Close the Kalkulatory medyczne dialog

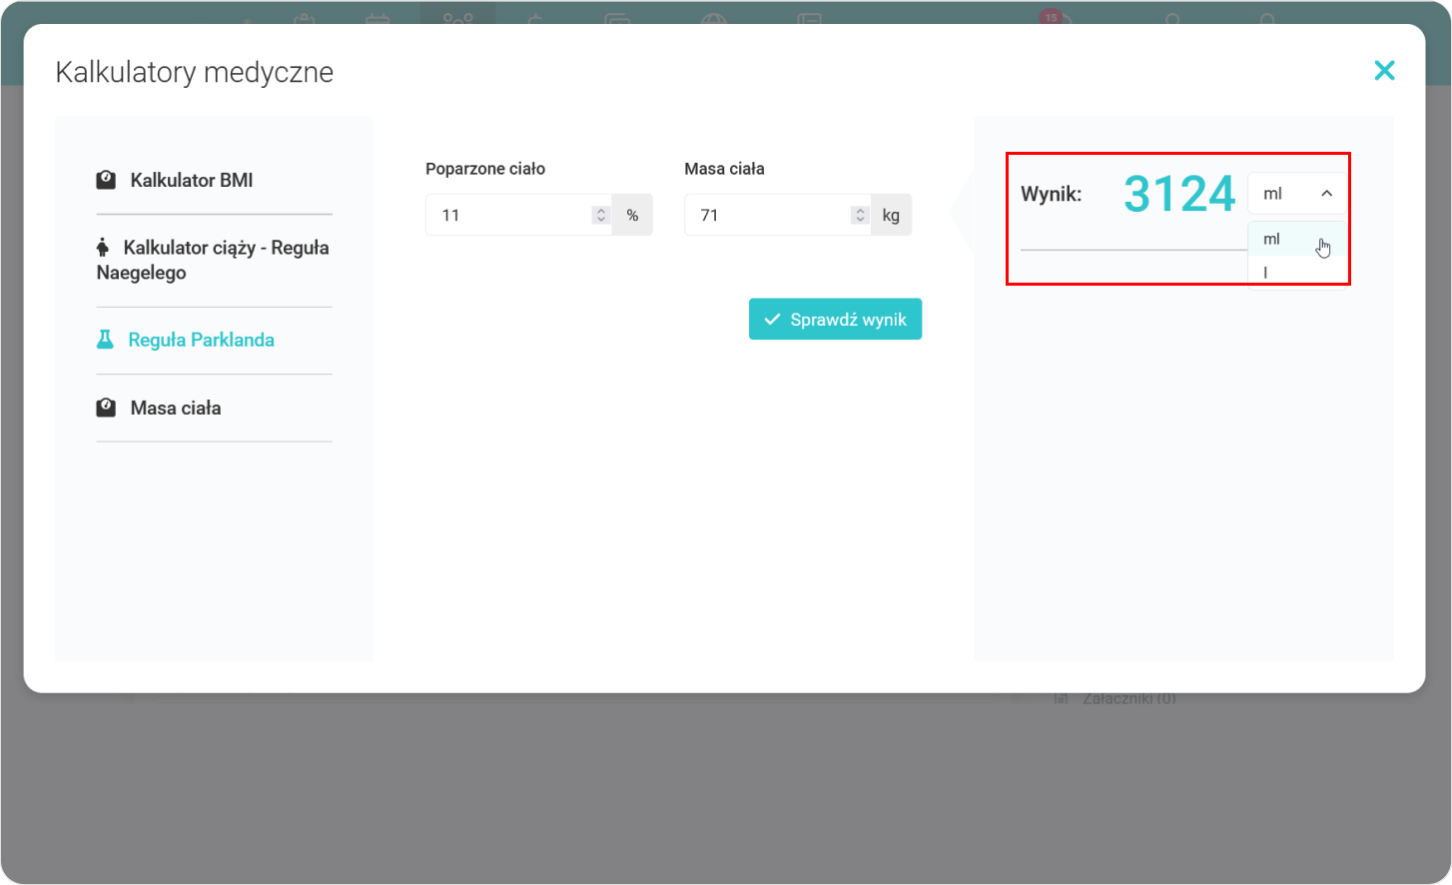(1384, 70)
